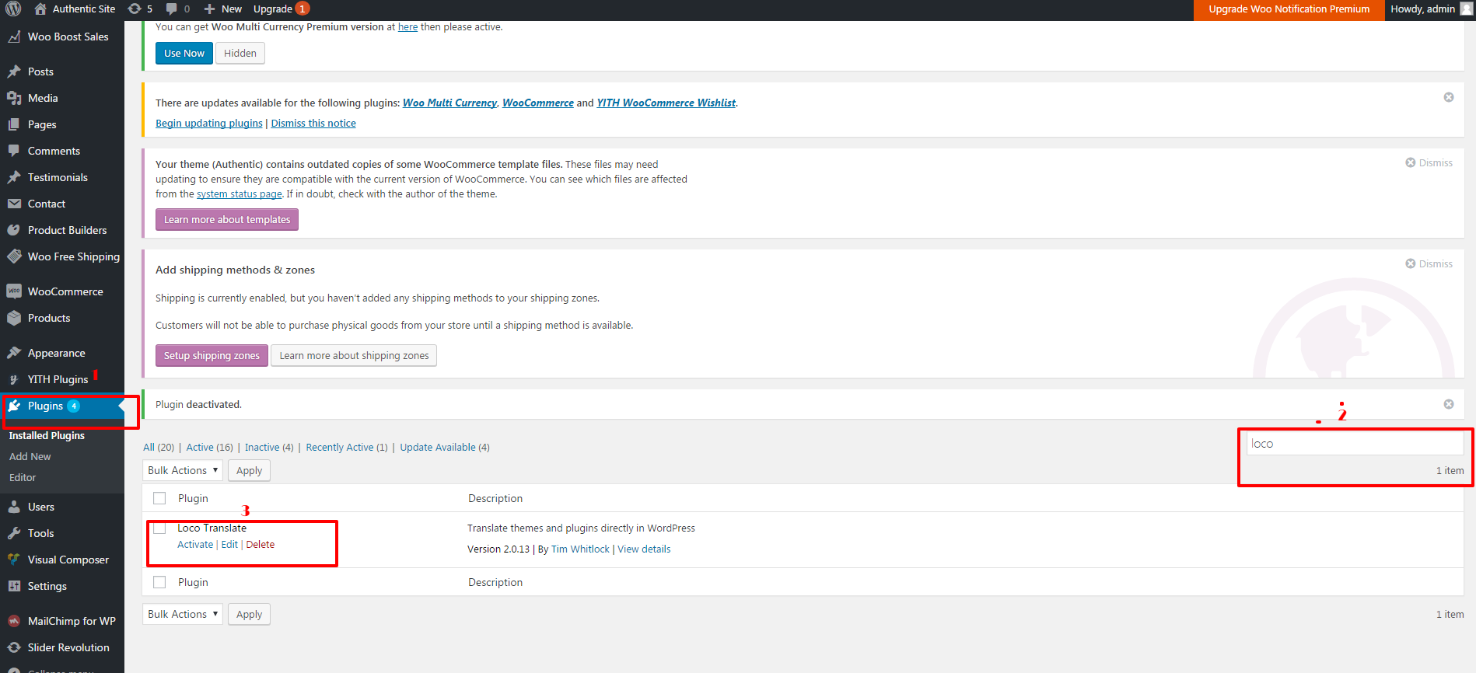This screenshot has height=673, width=1476.
Task: Open Add New plugin submenu item
Action: click(x=30, y=456)
